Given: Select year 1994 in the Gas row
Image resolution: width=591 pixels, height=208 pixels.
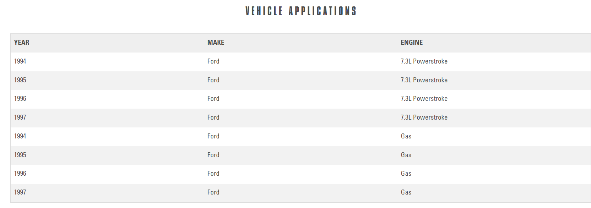Looking at the screenshot, I should tap(20, 136).
